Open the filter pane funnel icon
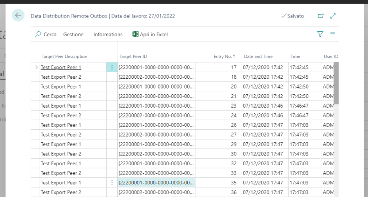This screenshot has height=197, width=368. pyautogui.click(x=320, y=35)
